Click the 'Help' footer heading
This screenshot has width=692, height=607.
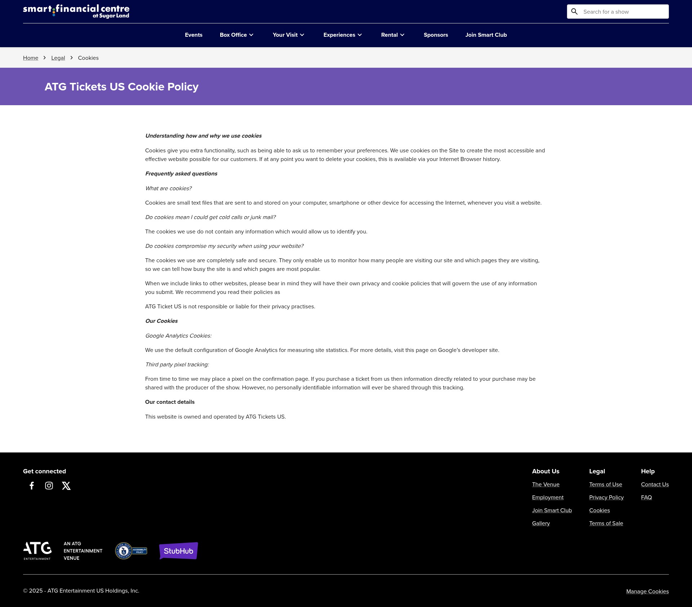[x=648, y=471]
